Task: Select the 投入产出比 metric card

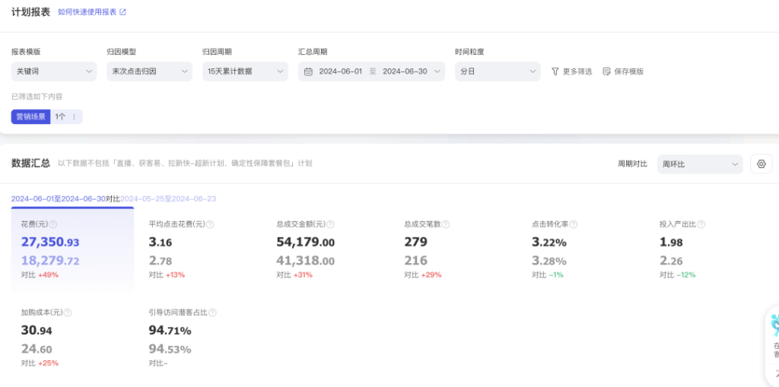Action: tap(711, 249)
